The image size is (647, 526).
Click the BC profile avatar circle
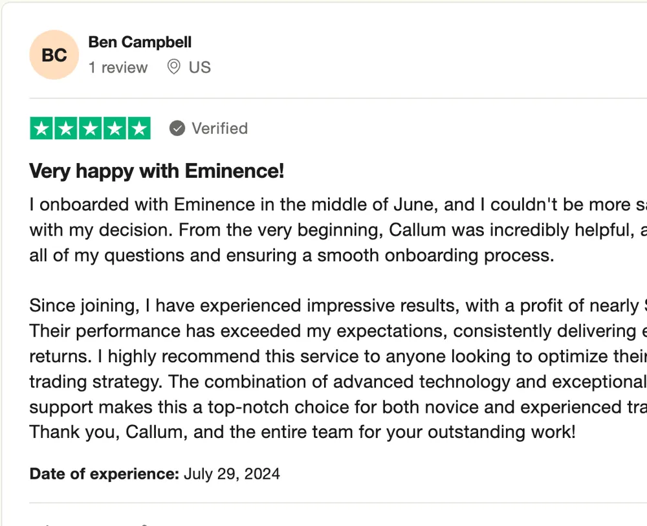[x=54, y=55]
